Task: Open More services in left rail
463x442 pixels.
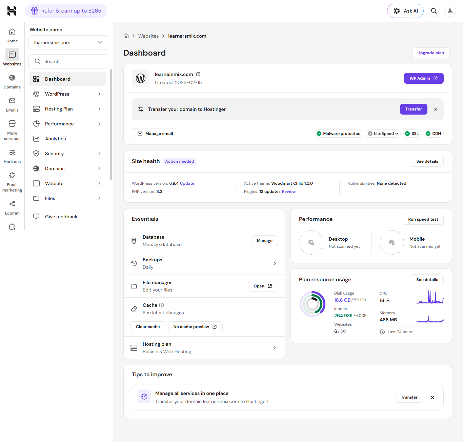Action: point(12,130)
